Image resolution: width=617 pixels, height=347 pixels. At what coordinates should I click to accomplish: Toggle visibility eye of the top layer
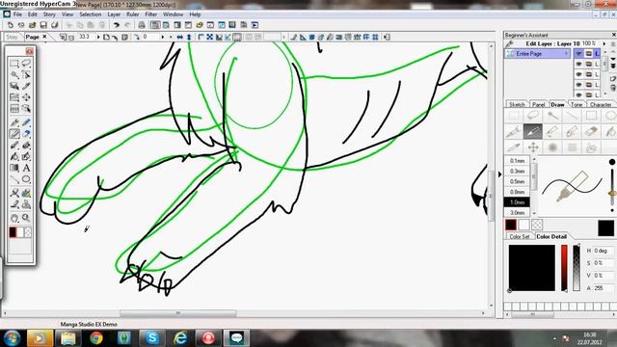point(578,54)
